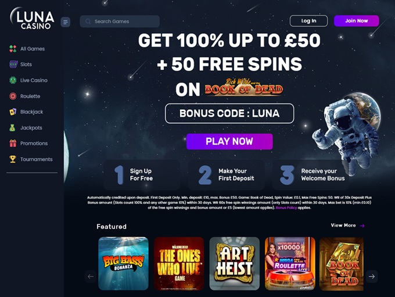Click the All Games suits icon
Screen dimensions: 395x297
click(x=13, y=49)
